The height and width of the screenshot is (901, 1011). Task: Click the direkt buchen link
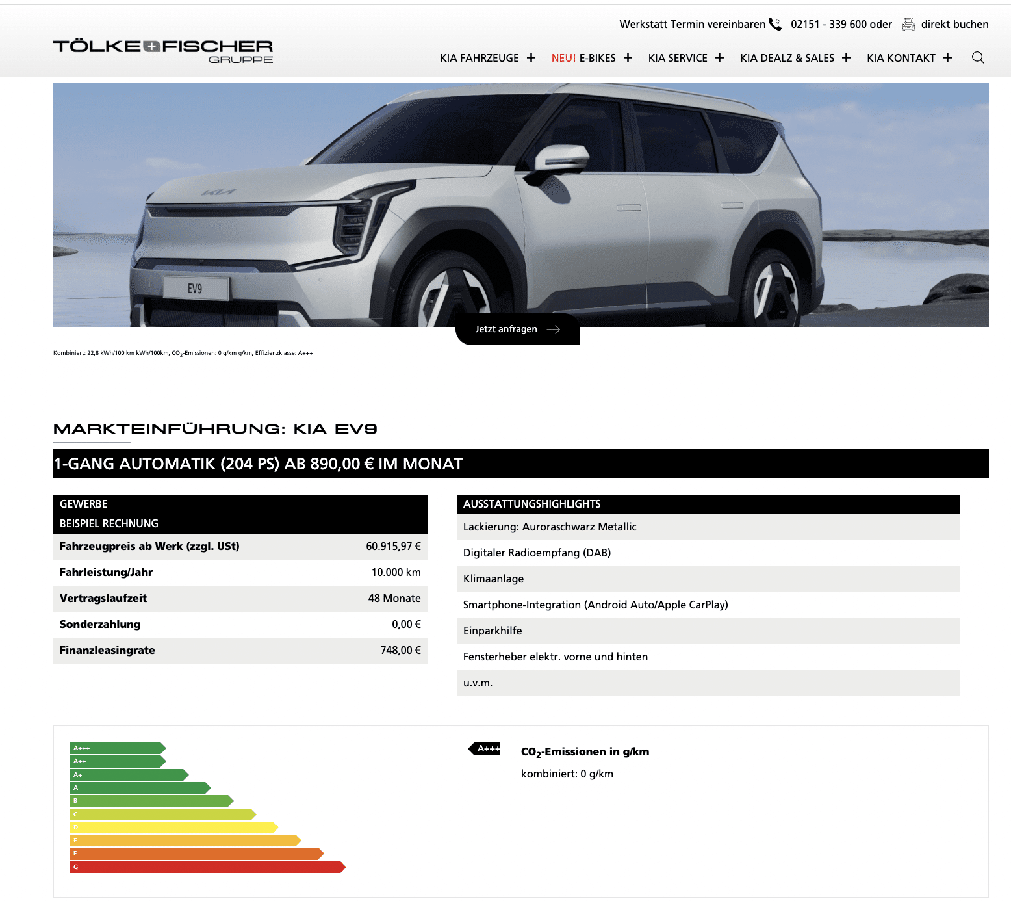tap(954, 24)
